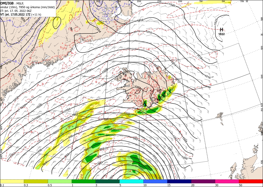Click the light green 0.5–1 mm legend swatch
Viewport: 263px width, 187px height.
(60, 181)
